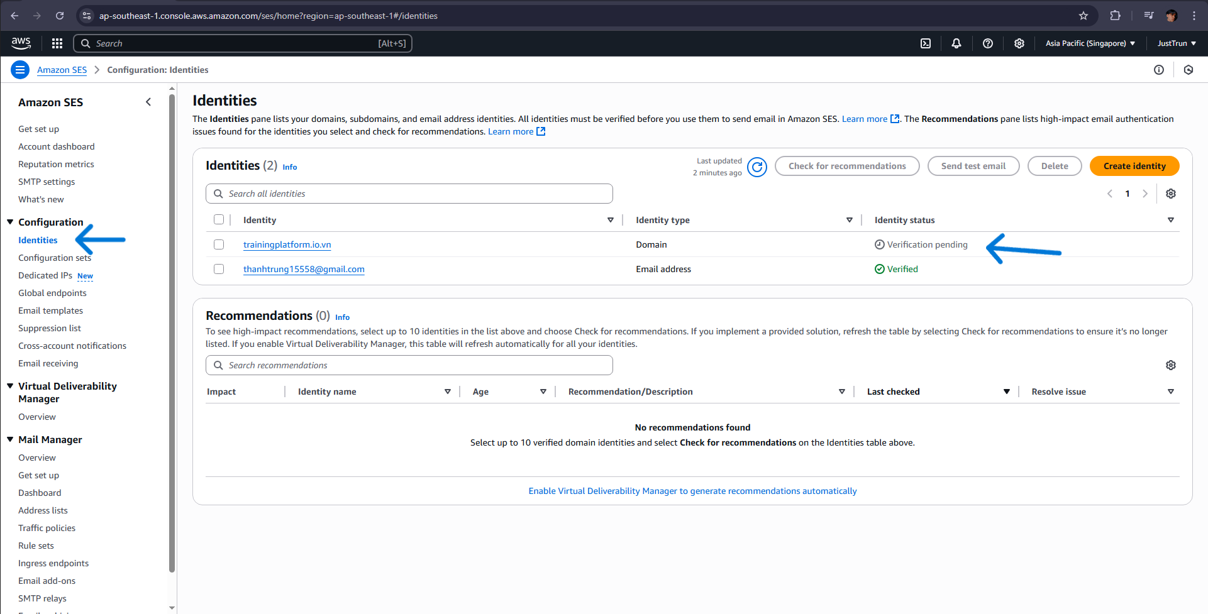1208x614 pixels.
Task: Open recommendations table preferences gear
Action: (x=1171, y=365)
